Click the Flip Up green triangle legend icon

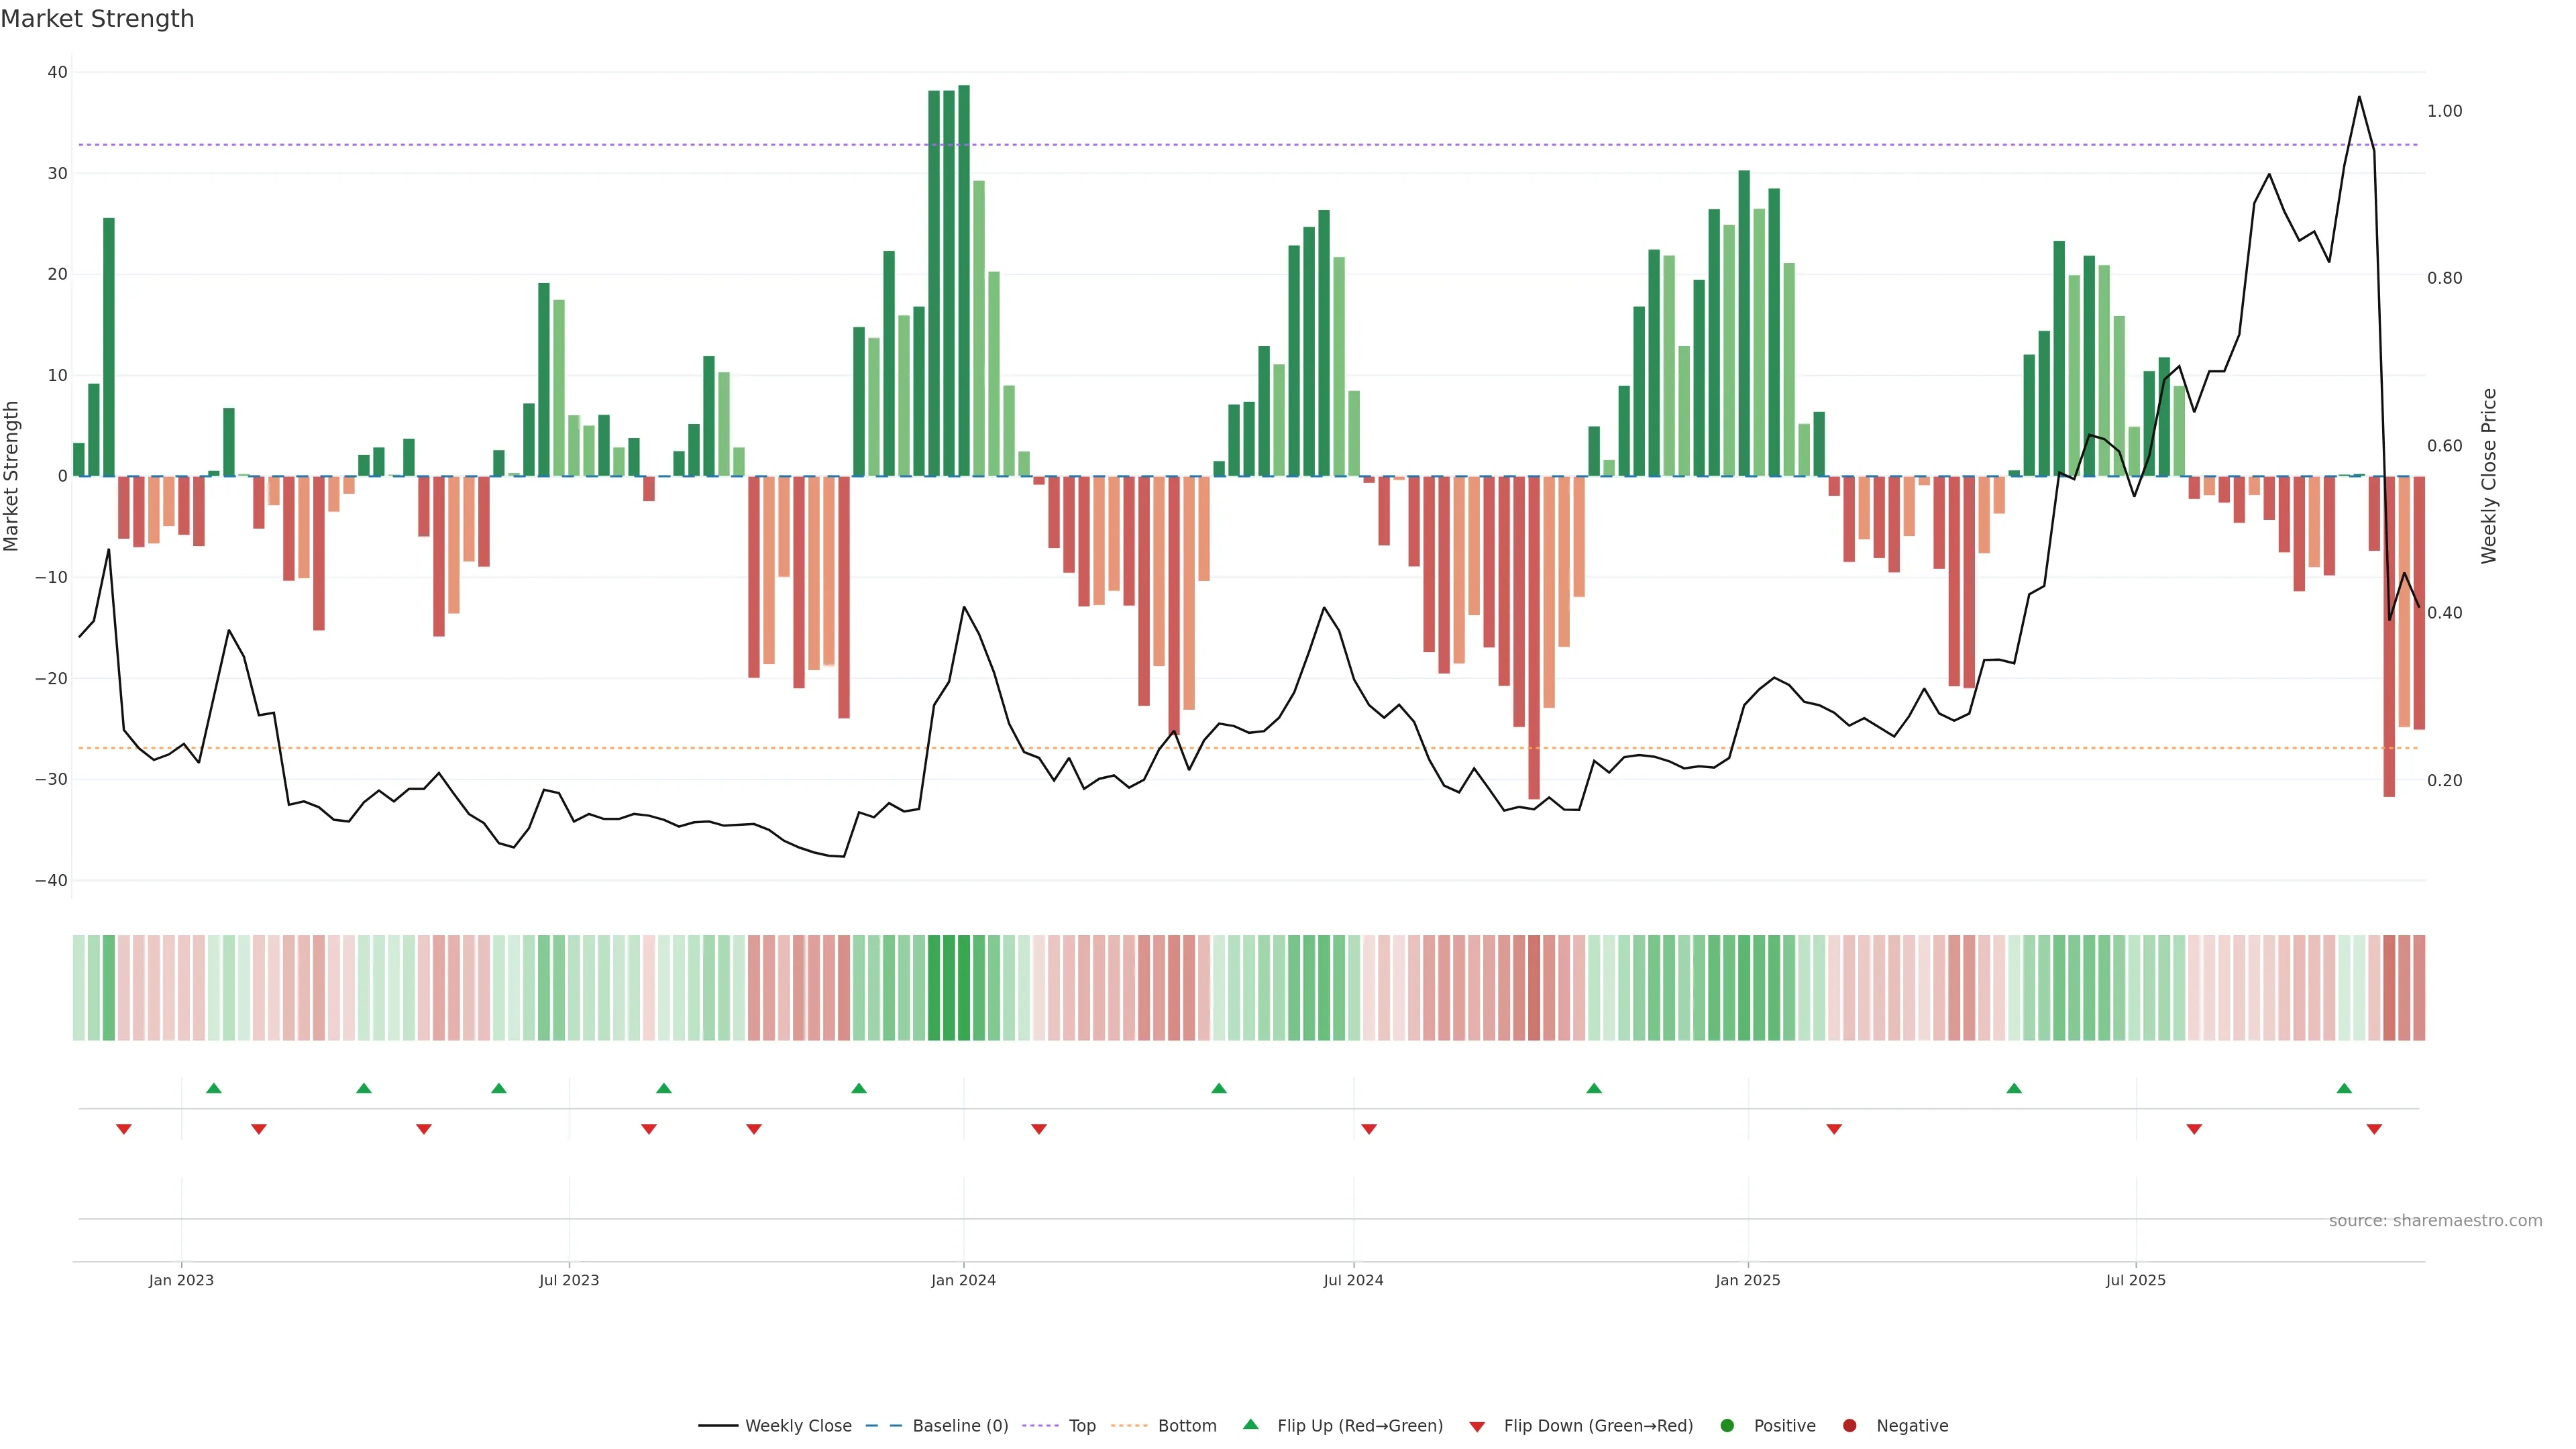pyautogui.click(x=1250, y=1425)
